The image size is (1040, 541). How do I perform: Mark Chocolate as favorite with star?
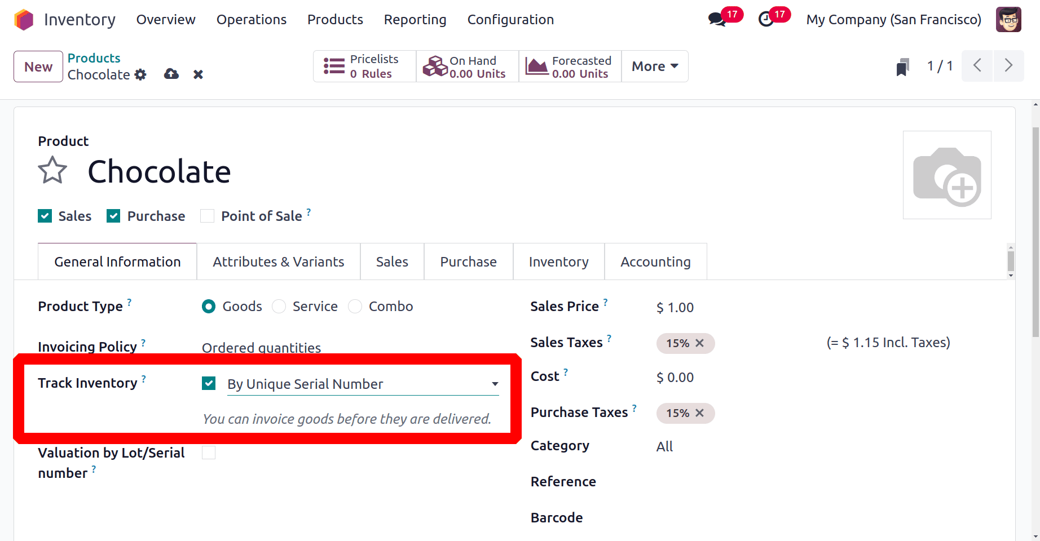click(52, 171)
